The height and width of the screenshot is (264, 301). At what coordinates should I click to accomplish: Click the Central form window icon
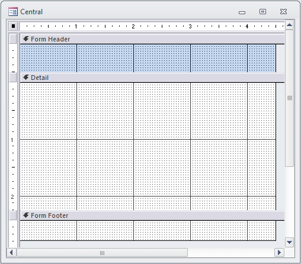point(13,12)
